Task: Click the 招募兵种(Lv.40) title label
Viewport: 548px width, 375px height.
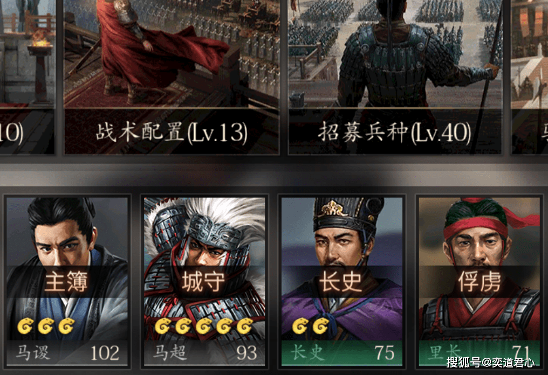Action: point(395,133)
